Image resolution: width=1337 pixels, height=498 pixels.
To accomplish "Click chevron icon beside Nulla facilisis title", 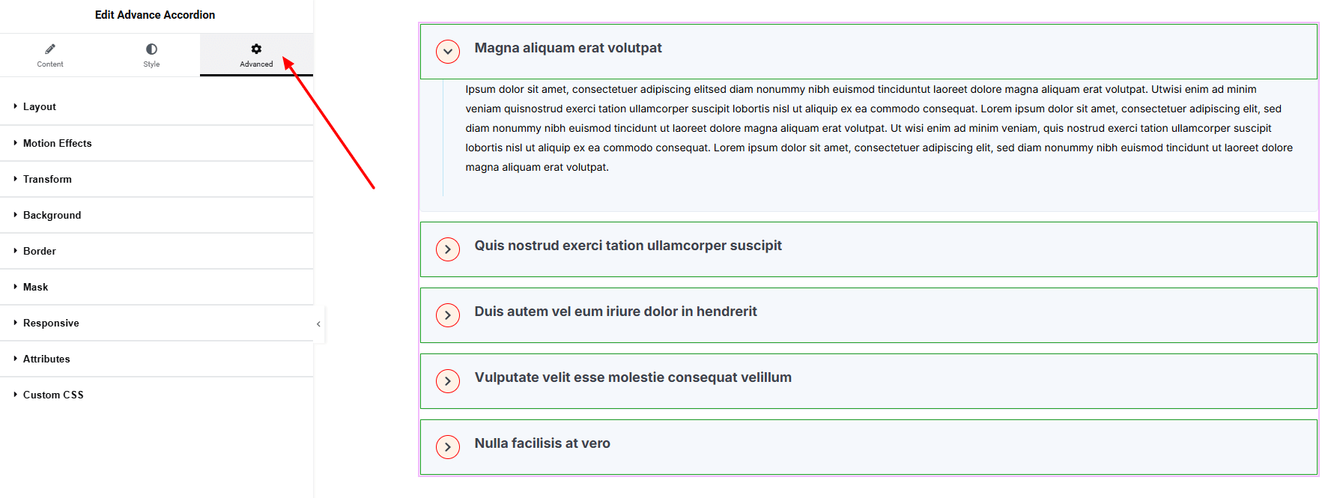I will pyautogui.click(x=448, y=447).
